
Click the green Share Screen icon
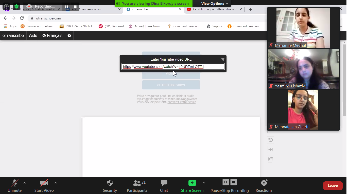tap(192, 183)
